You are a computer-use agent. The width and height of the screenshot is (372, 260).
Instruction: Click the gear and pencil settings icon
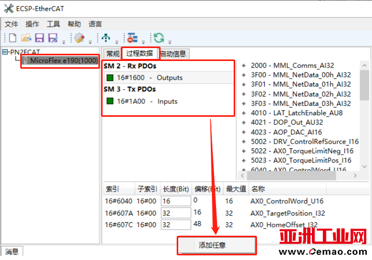[x=79, y=38]
